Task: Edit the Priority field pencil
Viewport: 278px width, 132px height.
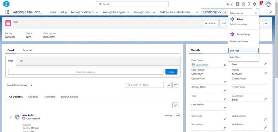Action: coord(265,73)
